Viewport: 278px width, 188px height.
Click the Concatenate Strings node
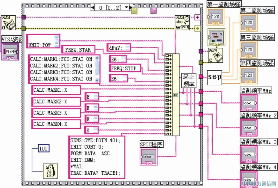click(x=172, y=95)
